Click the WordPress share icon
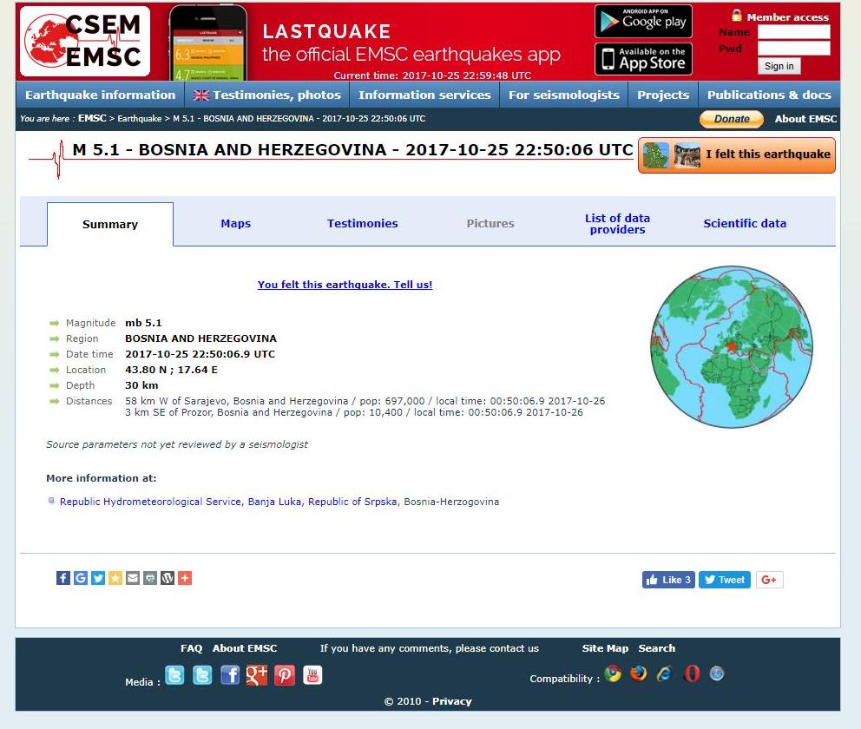 pos(168,578)
